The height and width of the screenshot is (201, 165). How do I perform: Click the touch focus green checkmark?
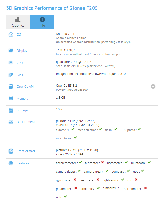(76, 138)
